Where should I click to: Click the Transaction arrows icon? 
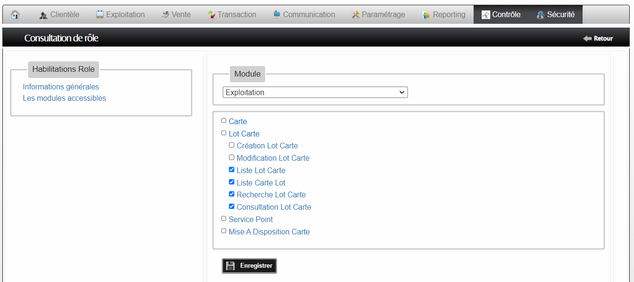211,15
